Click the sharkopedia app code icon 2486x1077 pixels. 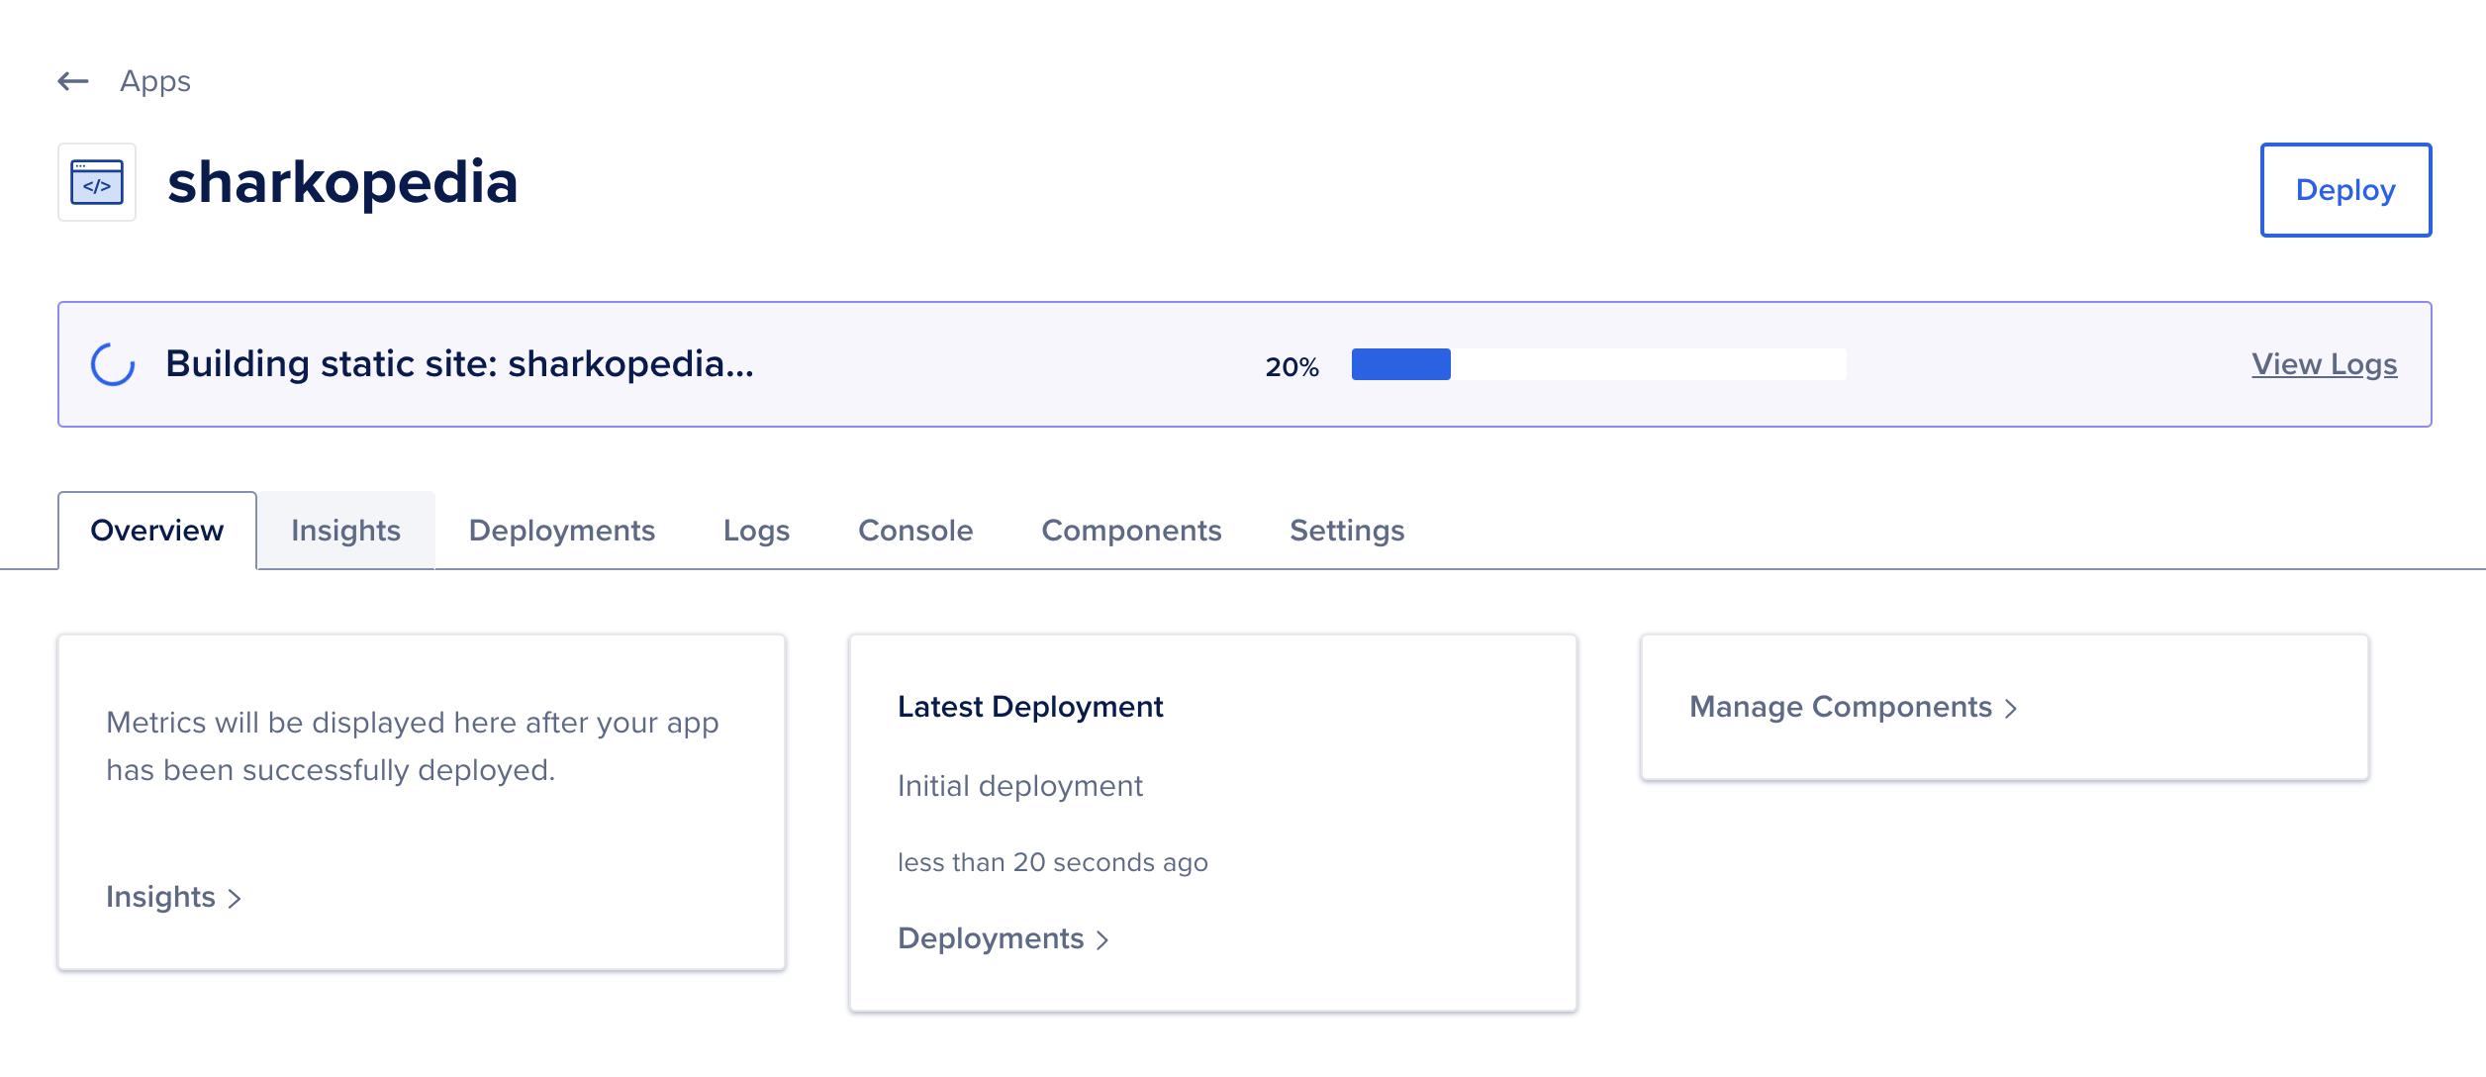tap(97, 182)
